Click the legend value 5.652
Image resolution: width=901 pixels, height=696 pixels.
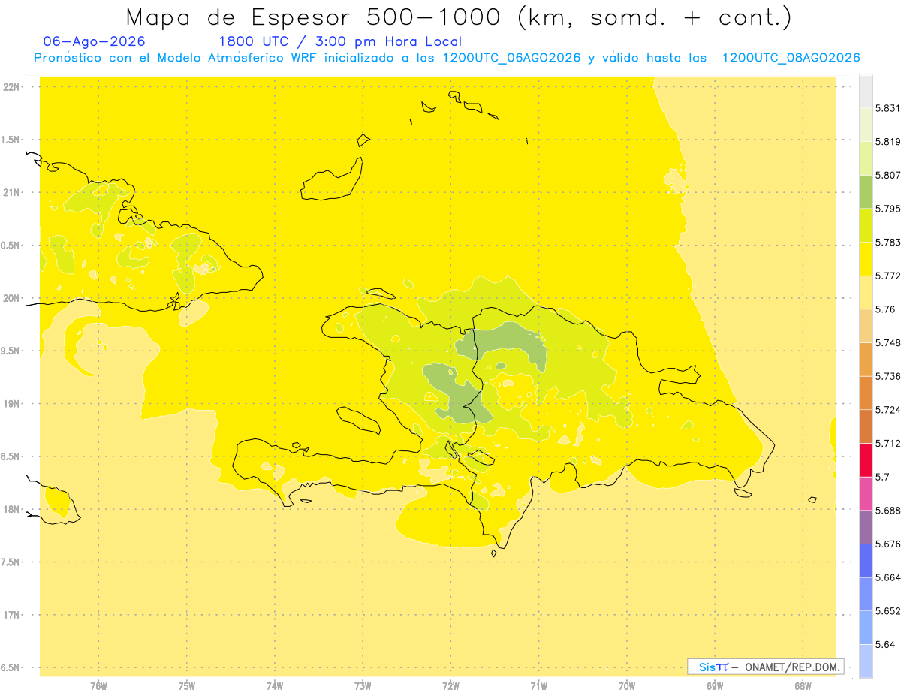pyautogui.click(x=887, y=611)
